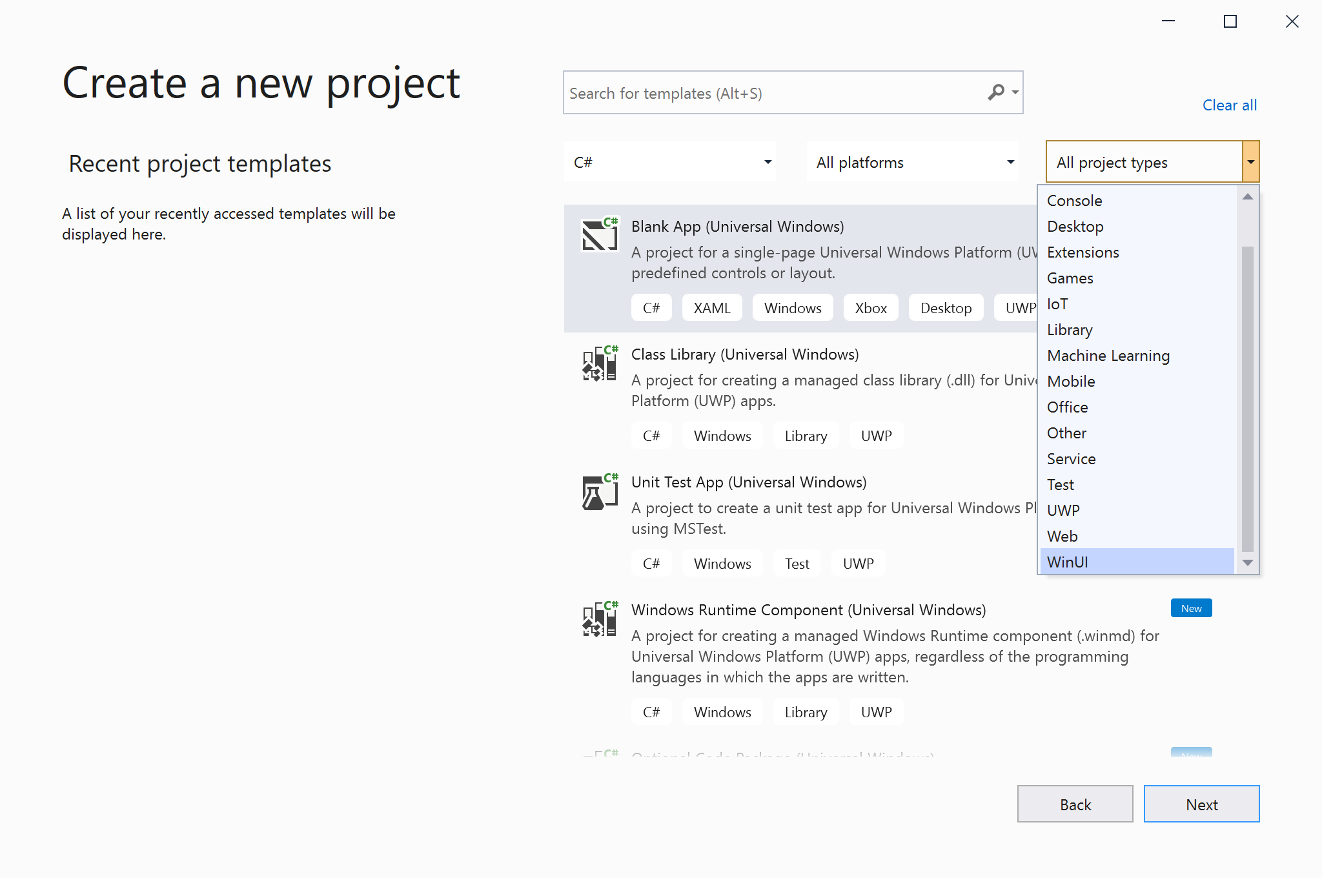
Task: Select Class Library (Universal Windows) template
Action: (x=800, y=396)
